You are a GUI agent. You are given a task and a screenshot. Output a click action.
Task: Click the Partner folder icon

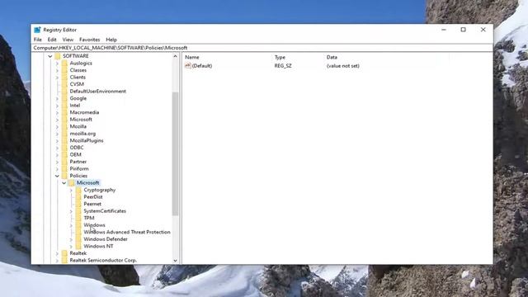pos(64,162)
